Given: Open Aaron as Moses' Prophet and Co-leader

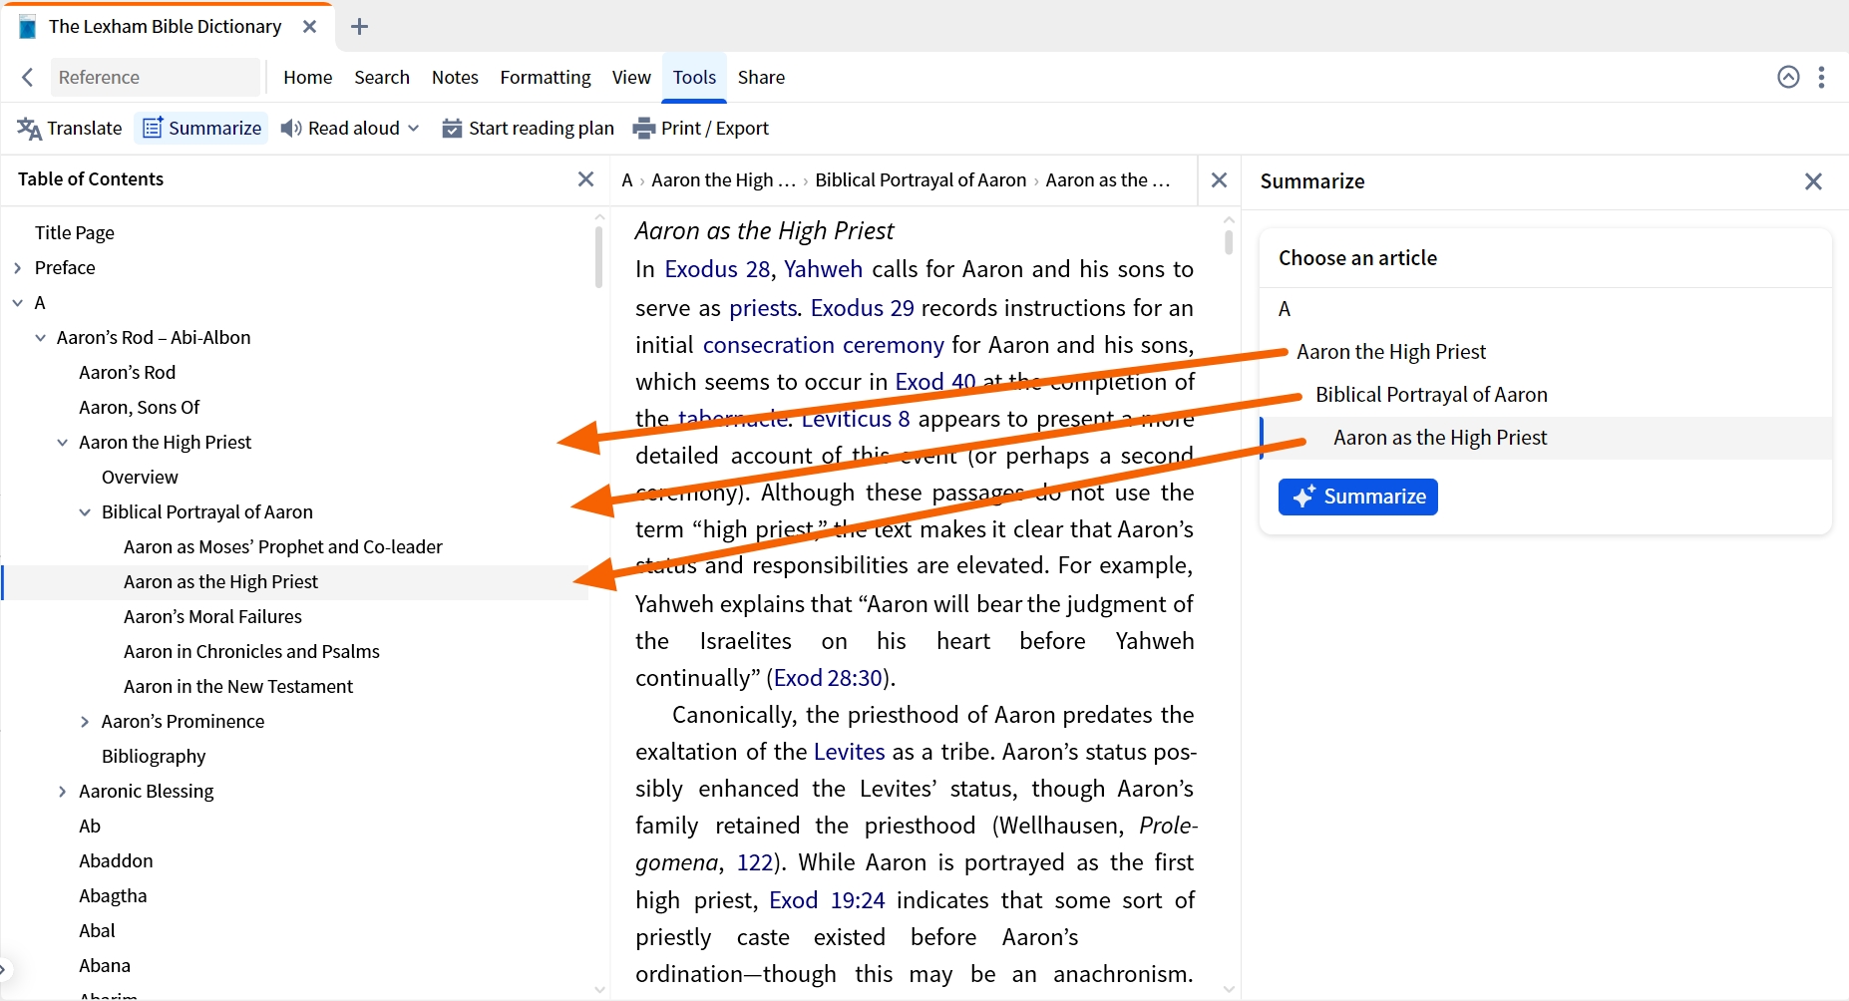Looking at the screenshot, I should coord(283,546).
